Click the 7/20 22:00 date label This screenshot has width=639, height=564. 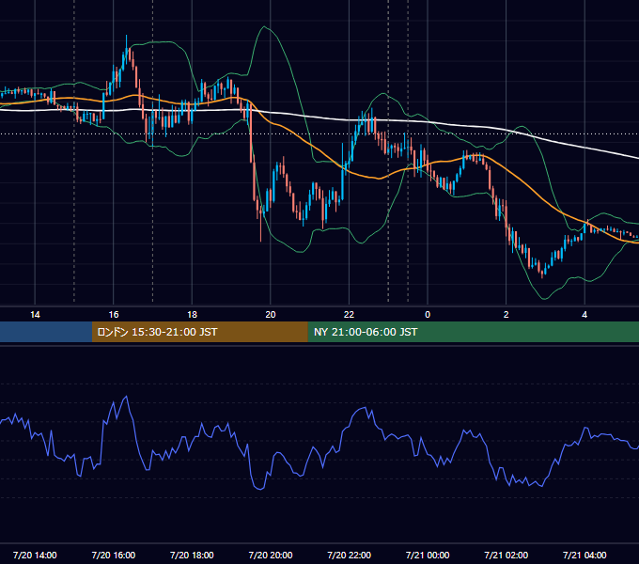point(350,555)
